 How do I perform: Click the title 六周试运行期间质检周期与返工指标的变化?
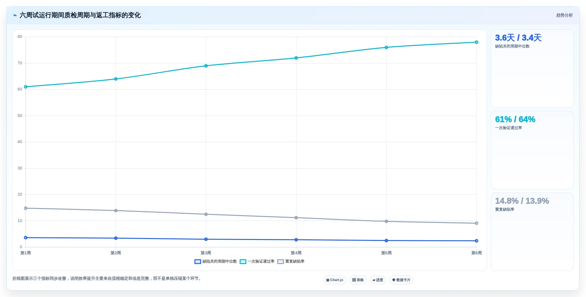click(80, 15)
